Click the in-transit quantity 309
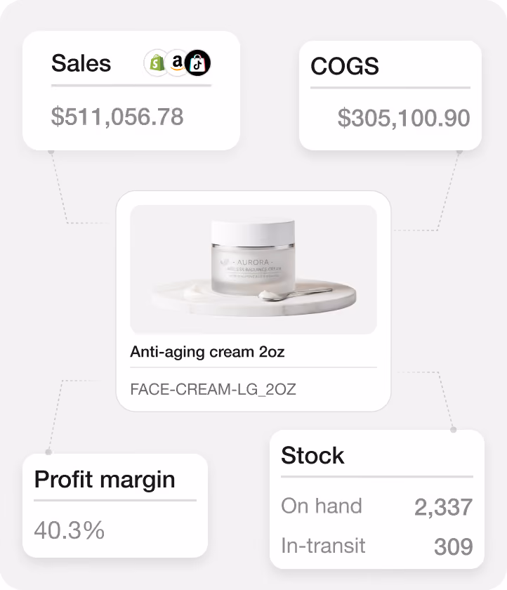The height and width of the screenshot is (590, 507). [454, 546]
